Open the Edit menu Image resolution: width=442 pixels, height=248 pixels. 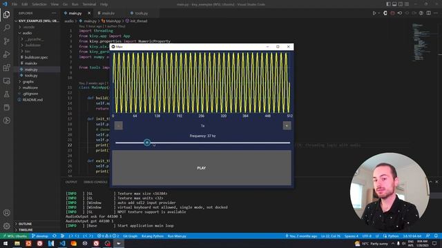(x=25, y=4)
